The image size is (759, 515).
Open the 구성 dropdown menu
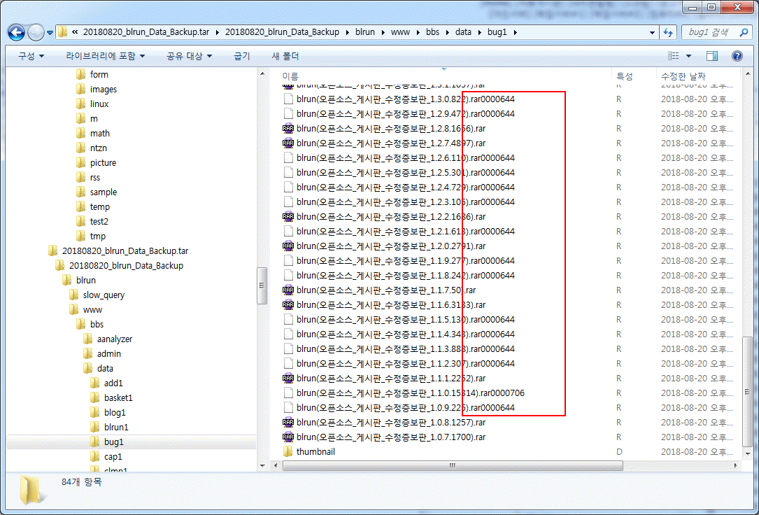[31, 56]
